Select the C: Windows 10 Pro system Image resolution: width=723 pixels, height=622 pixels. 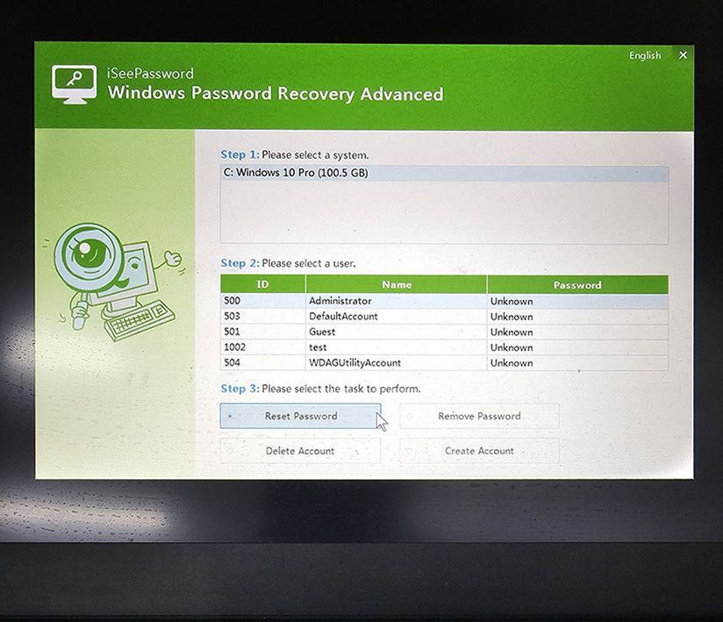click(x=445, y=173)
